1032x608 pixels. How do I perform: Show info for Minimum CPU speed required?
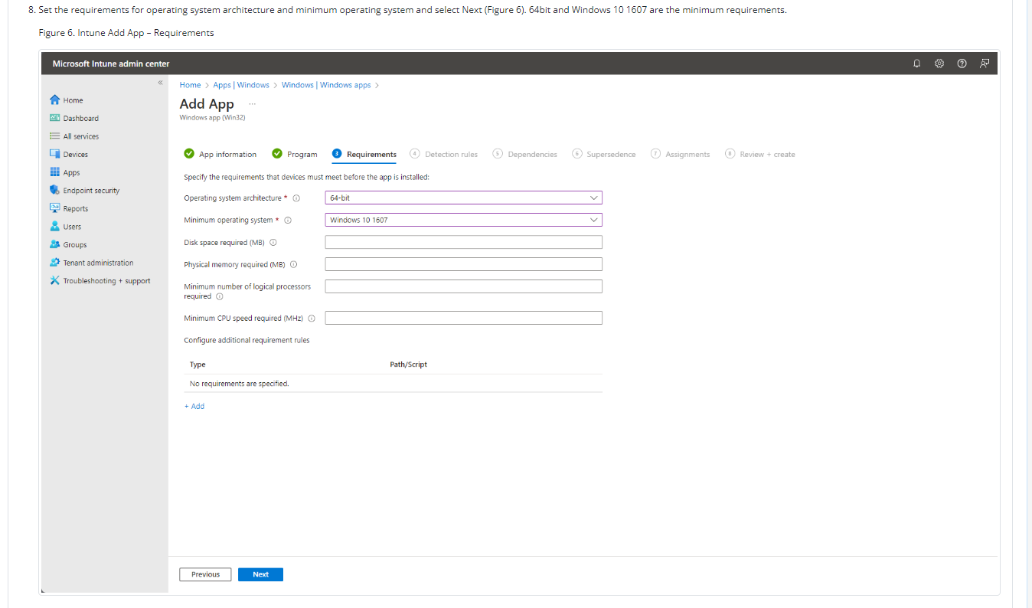pyautogui.click(x=312, y=319)
